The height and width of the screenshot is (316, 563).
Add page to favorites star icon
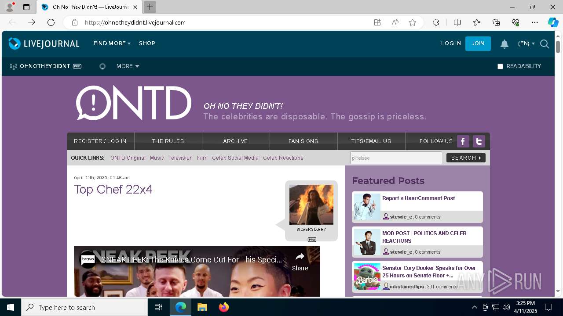pyautogui.click(x=413, y=22)
